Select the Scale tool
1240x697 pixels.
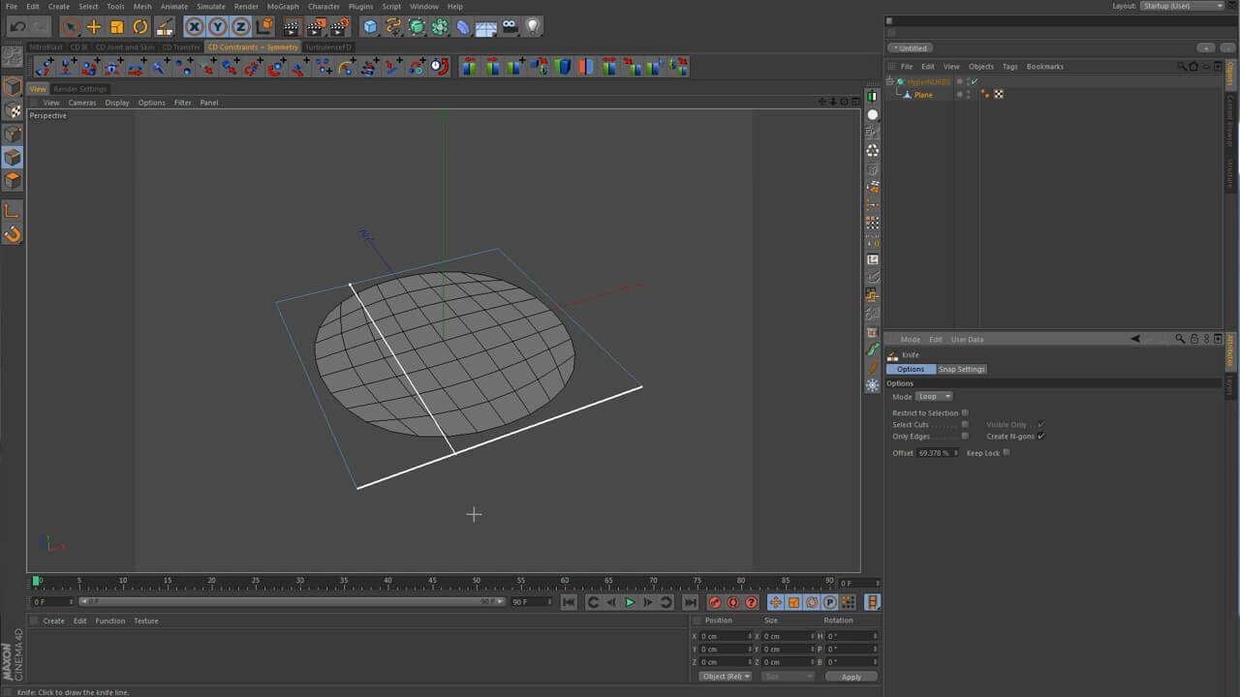coord(117,27)
